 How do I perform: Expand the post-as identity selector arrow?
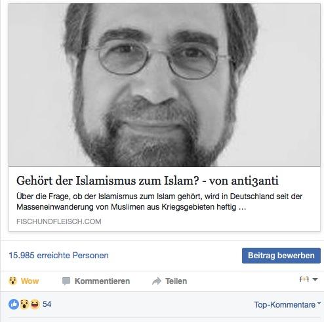coord(315,279)
